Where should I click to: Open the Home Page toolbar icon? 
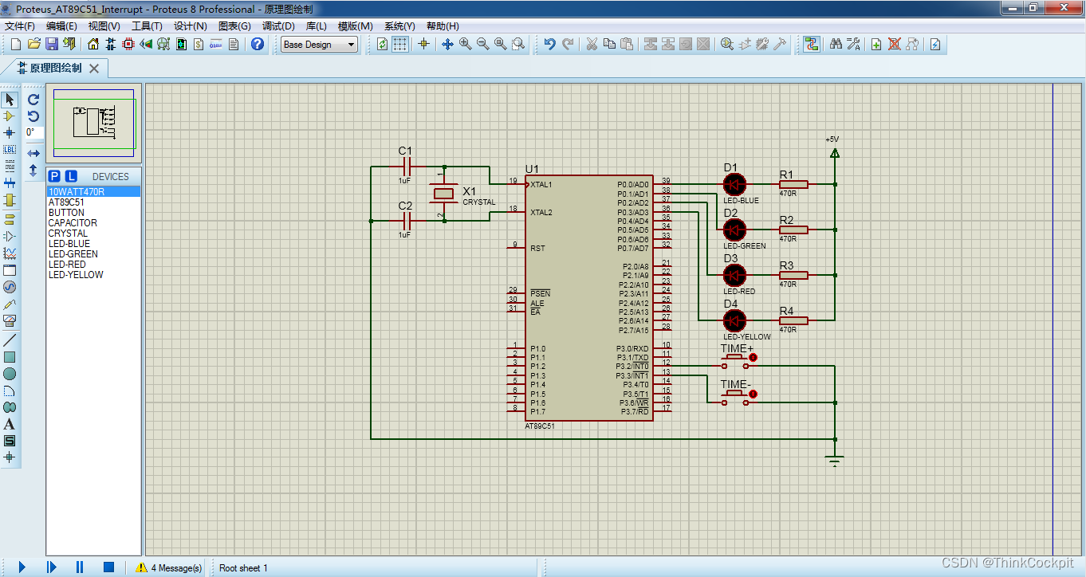[x=93, y=44]
